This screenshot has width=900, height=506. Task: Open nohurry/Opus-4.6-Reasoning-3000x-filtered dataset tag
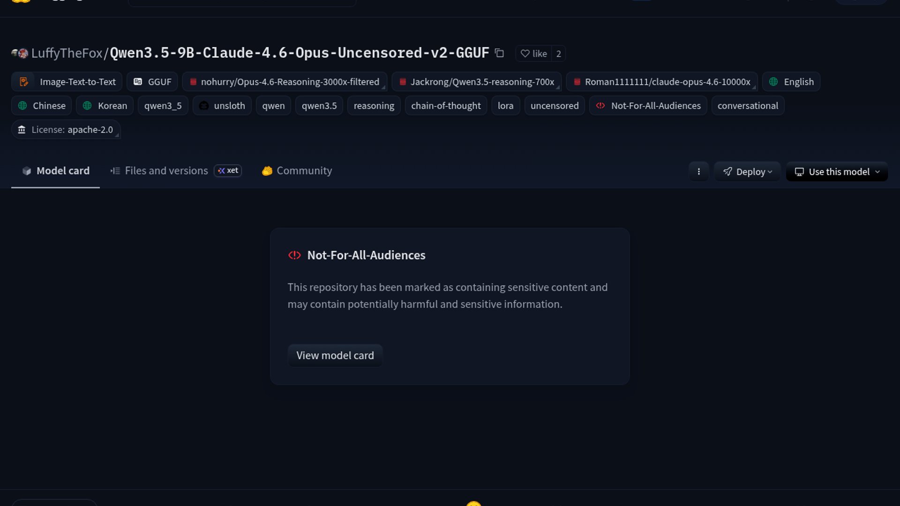285,82
